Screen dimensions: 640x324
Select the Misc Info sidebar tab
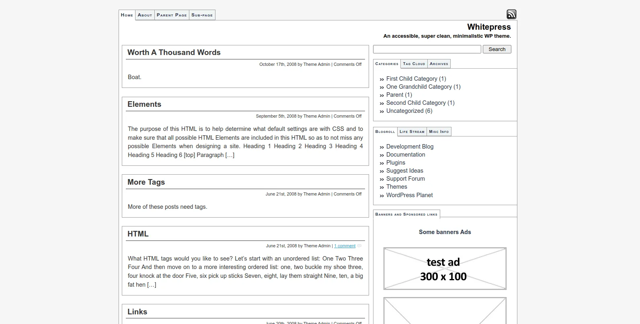tap(439, 132)
